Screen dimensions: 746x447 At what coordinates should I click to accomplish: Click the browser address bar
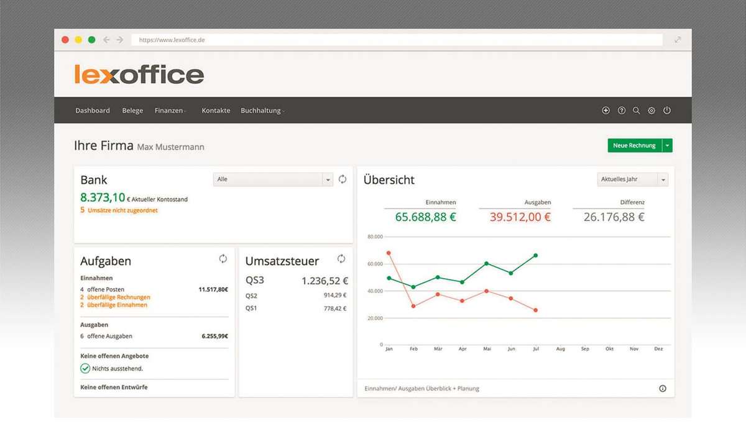[x=397, y=40]
